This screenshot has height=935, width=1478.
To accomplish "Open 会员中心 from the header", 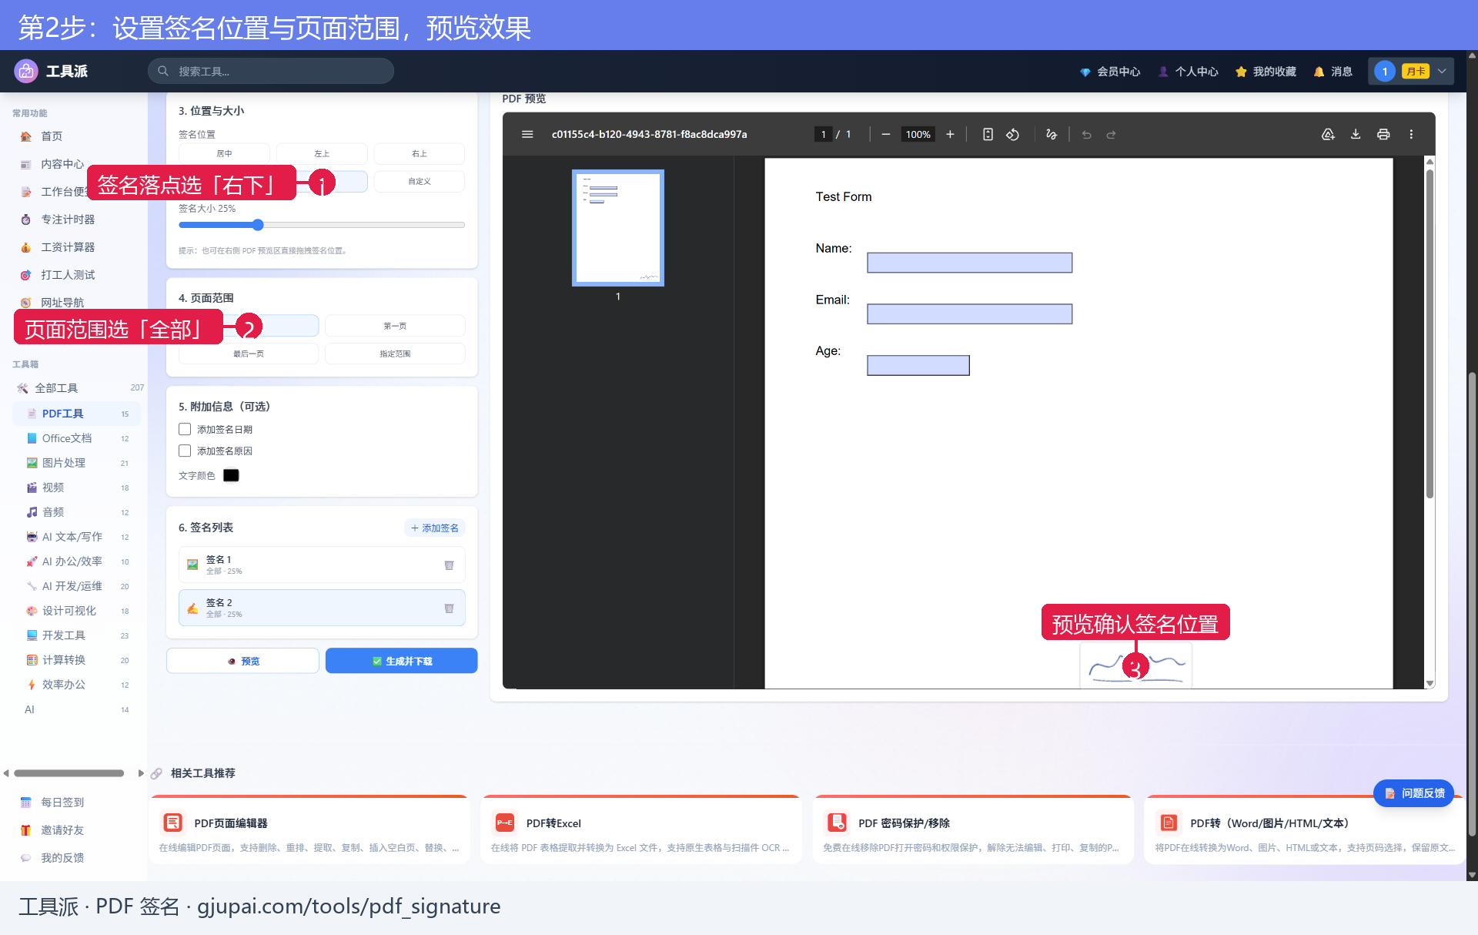I will point(1110,72).
